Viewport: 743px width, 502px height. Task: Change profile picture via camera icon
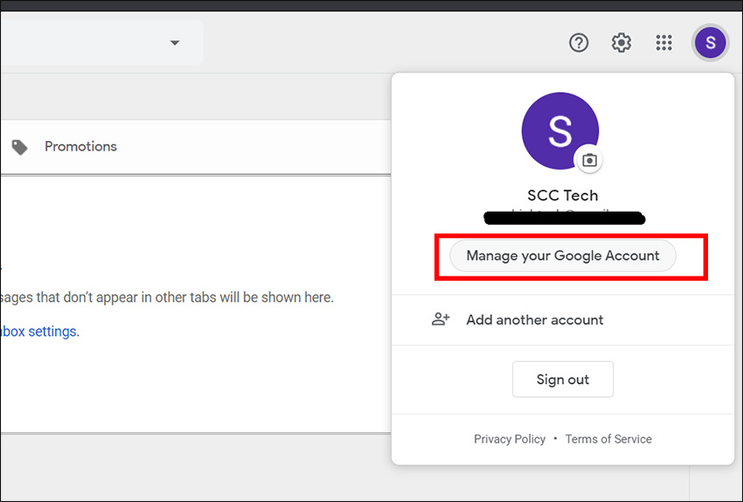click(x=589, y=160)
